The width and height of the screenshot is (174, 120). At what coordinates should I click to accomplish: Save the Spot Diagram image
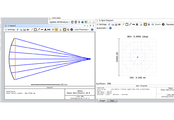coord(116,24)
